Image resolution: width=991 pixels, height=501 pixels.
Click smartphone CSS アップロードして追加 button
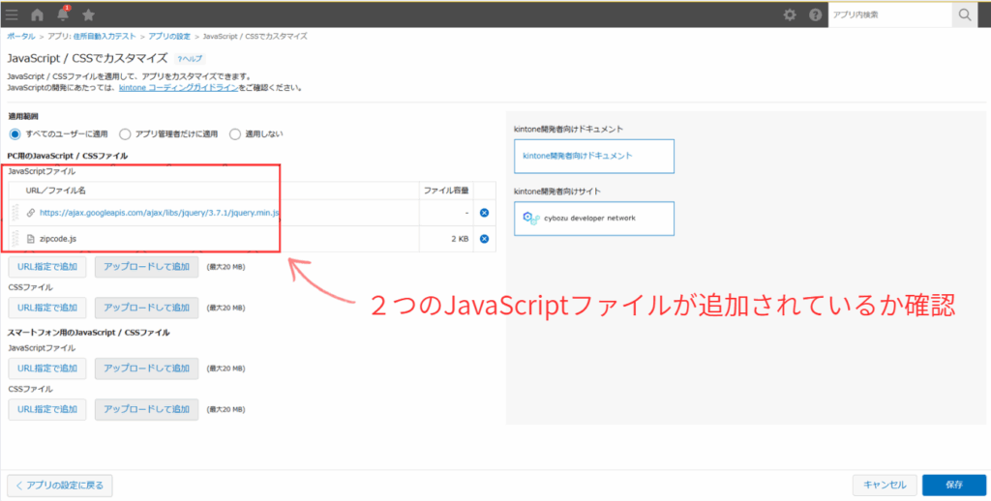pyautogui.click(x=147, y=409)
